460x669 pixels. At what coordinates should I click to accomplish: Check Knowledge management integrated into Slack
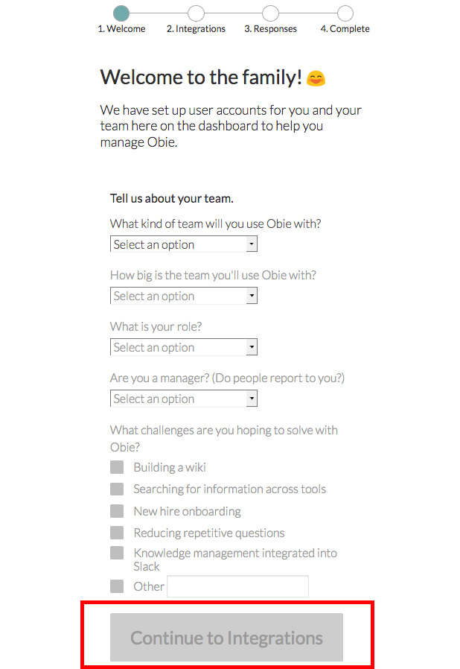click(117, 553)
